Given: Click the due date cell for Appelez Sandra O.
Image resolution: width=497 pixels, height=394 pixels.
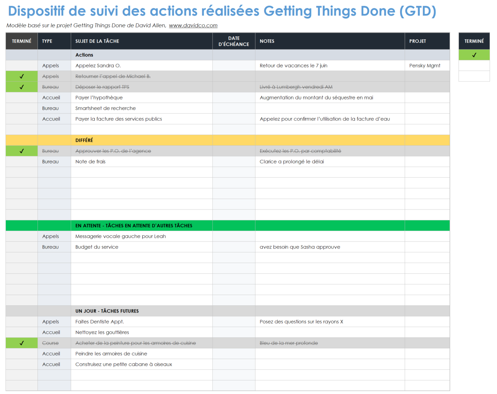Looking at the screenshot, I should pos(234,65).
